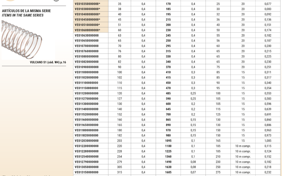Click the 10 m compr. cell for VE01220000000
Image resolution: width=282 pixels, height=176 pixels.
coord(243,146)
